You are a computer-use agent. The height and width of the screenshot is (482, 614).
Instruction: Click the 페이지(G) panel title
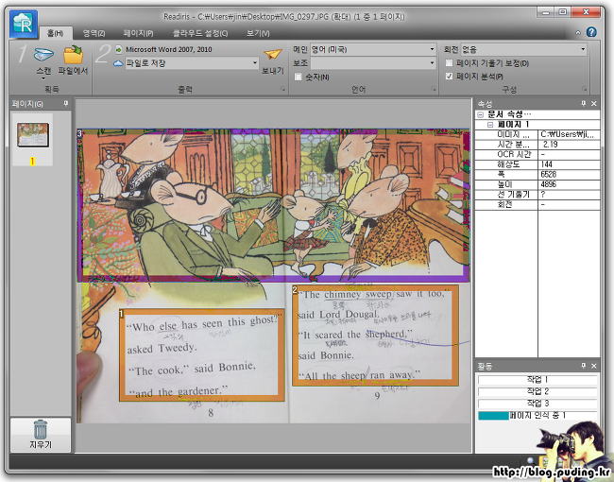click(27, 104)
